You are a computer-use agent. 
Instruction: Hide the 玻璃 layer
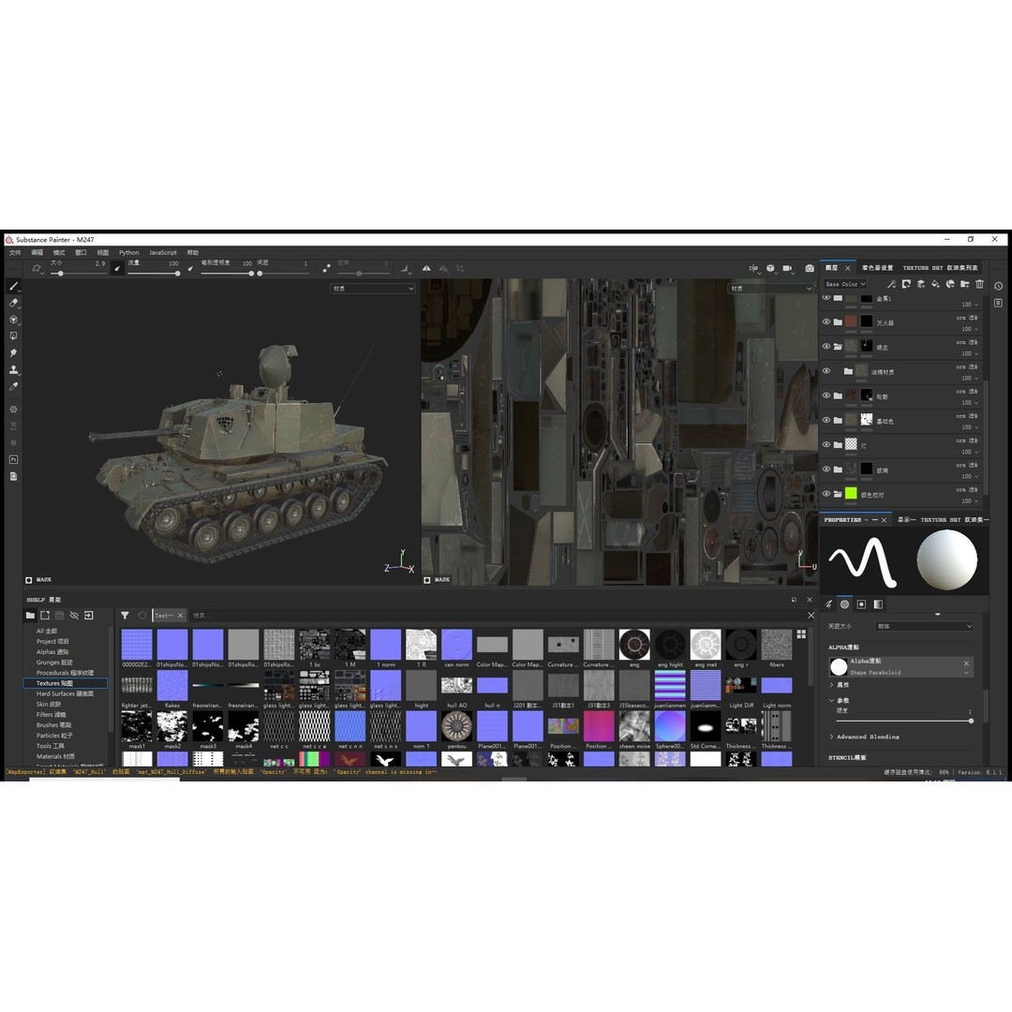pos(826,469)
